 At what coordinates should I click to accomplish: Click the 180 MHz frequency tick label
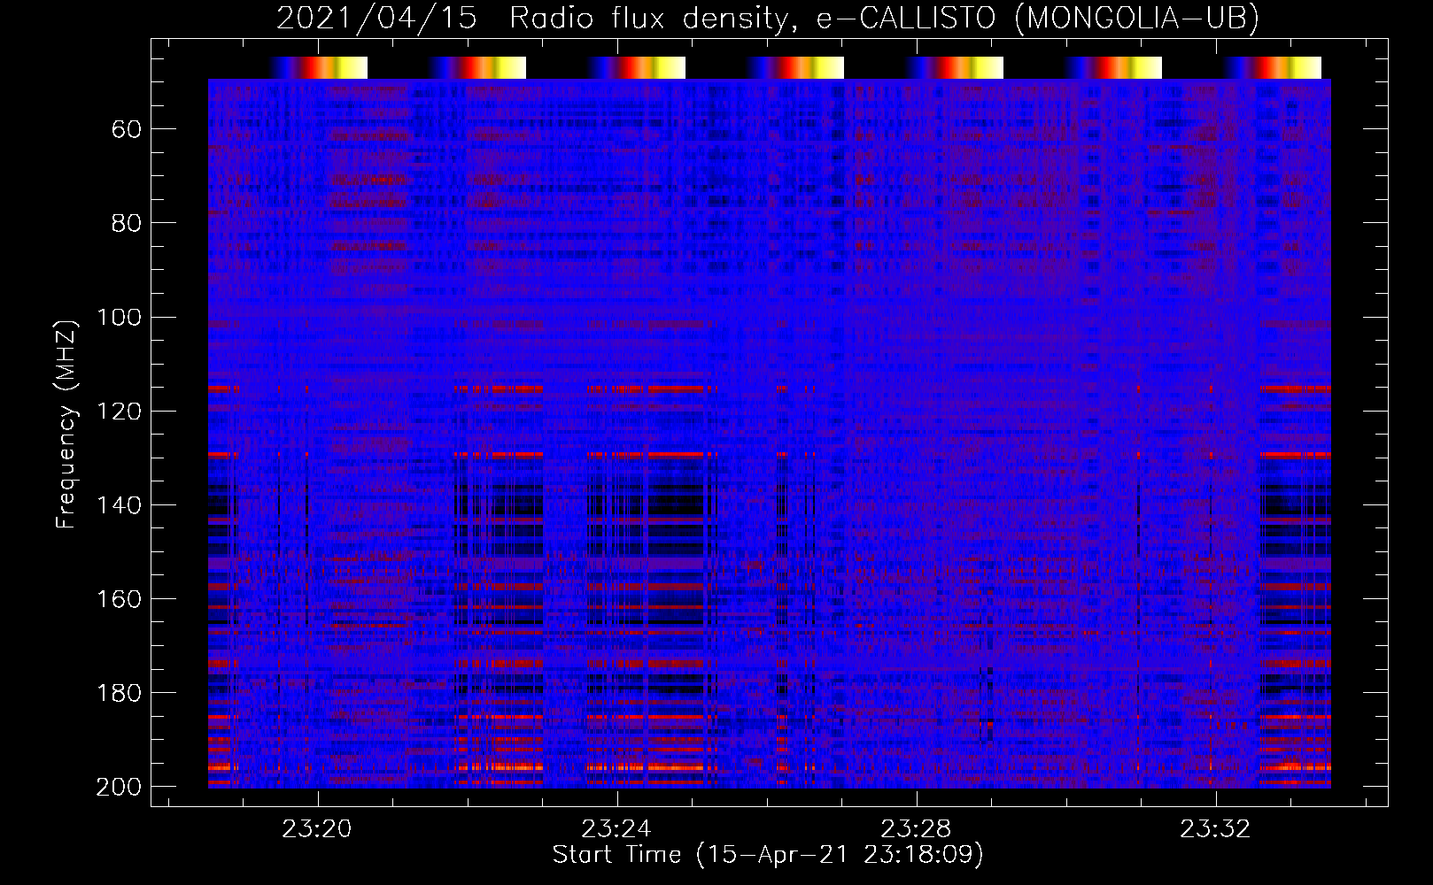click(x=119, y=693)
